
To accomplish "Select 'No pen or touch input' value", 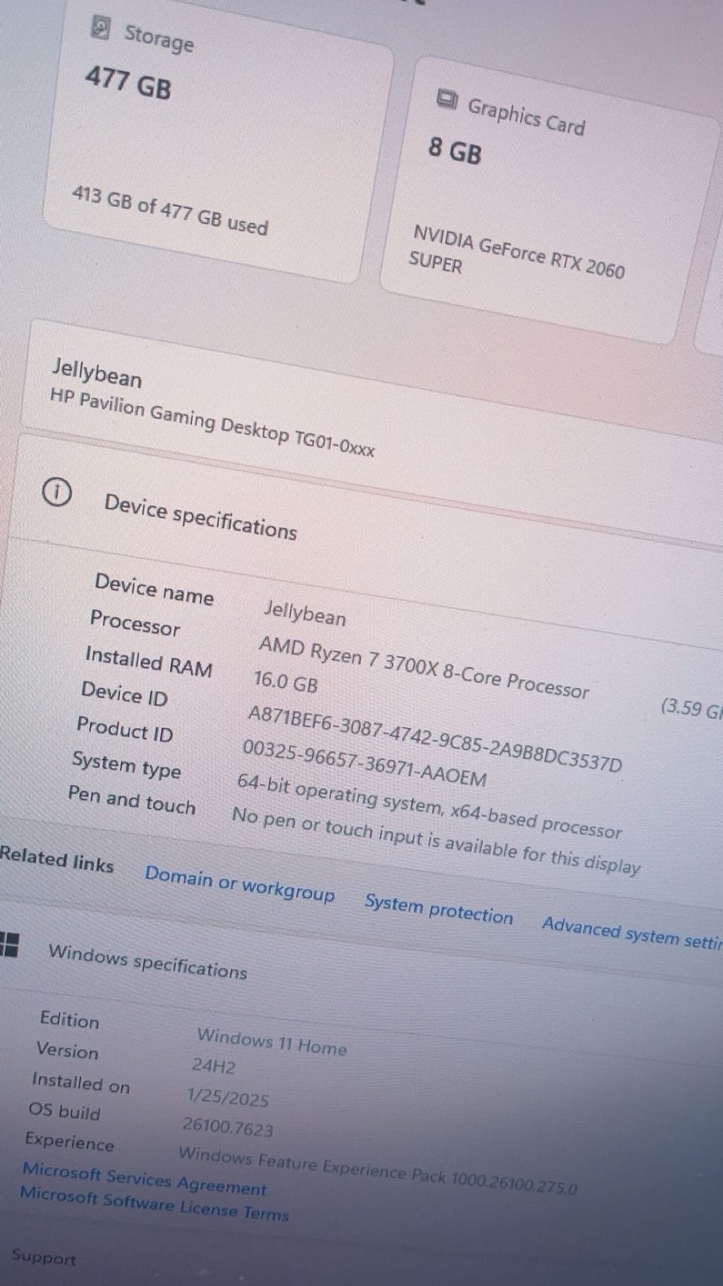I will pyautogui.click(x=436, y=841).
